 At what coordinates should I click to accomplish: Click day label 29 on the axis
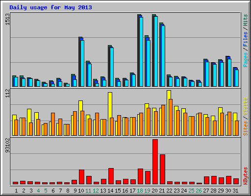click(221, 191)
